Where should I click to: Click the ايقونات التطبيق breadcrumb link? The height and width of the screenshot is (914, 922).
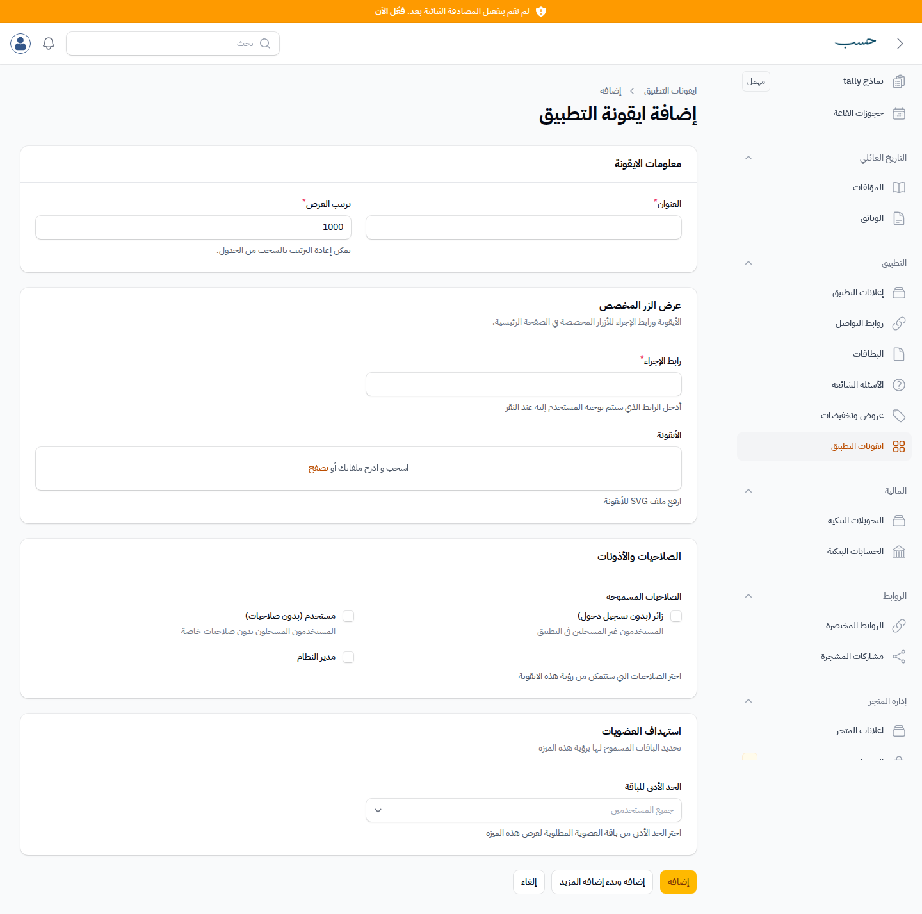coord(670,91)
